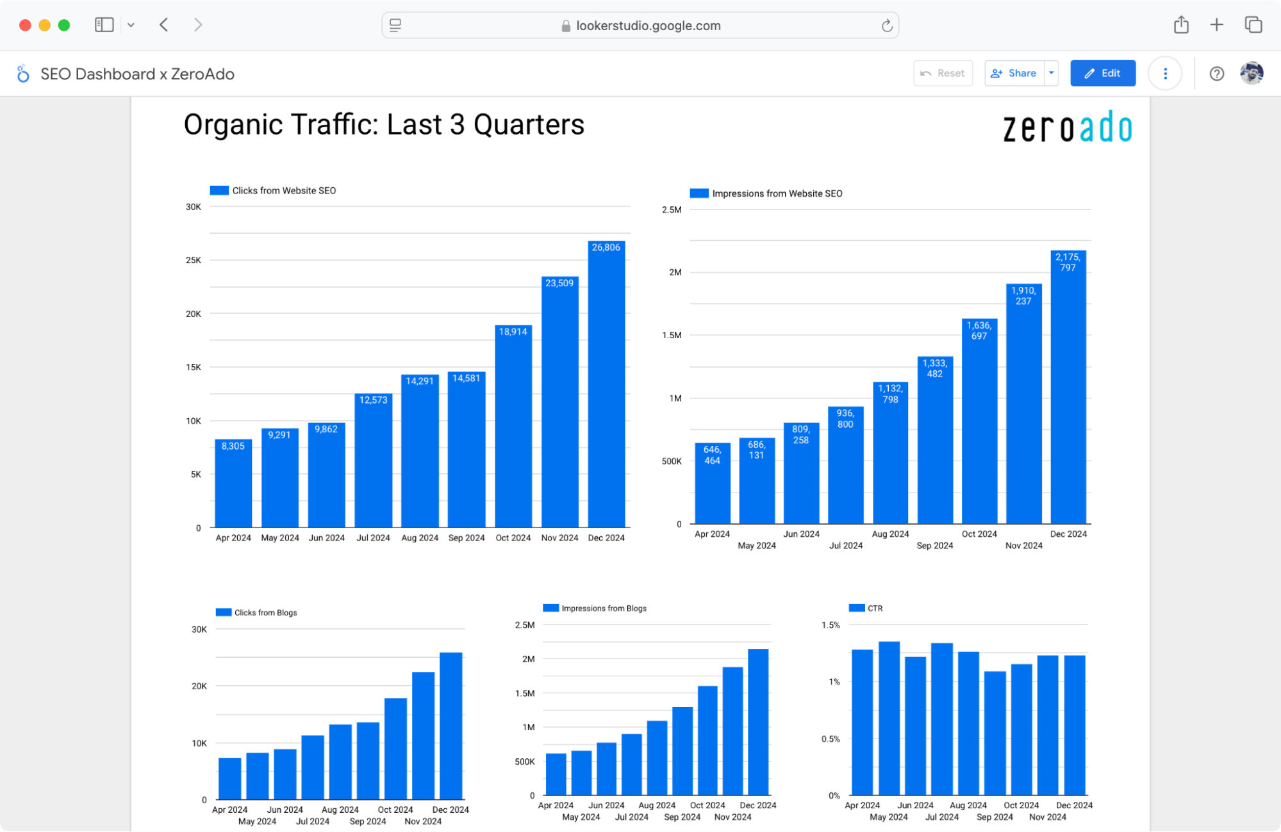Open the Help icon
Image resolution: width=1281 pixels, height=832 pixels.
tap(1216, 74)
